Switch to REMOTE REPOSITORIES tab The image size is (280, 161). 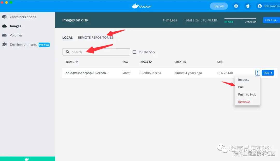pos(95,38)
